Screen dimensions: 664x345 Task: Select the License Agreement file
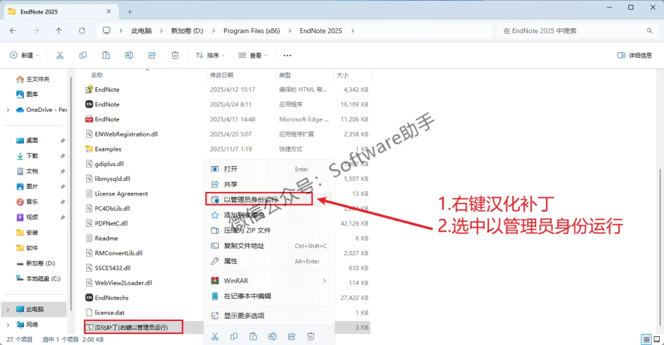click(116, 193)
